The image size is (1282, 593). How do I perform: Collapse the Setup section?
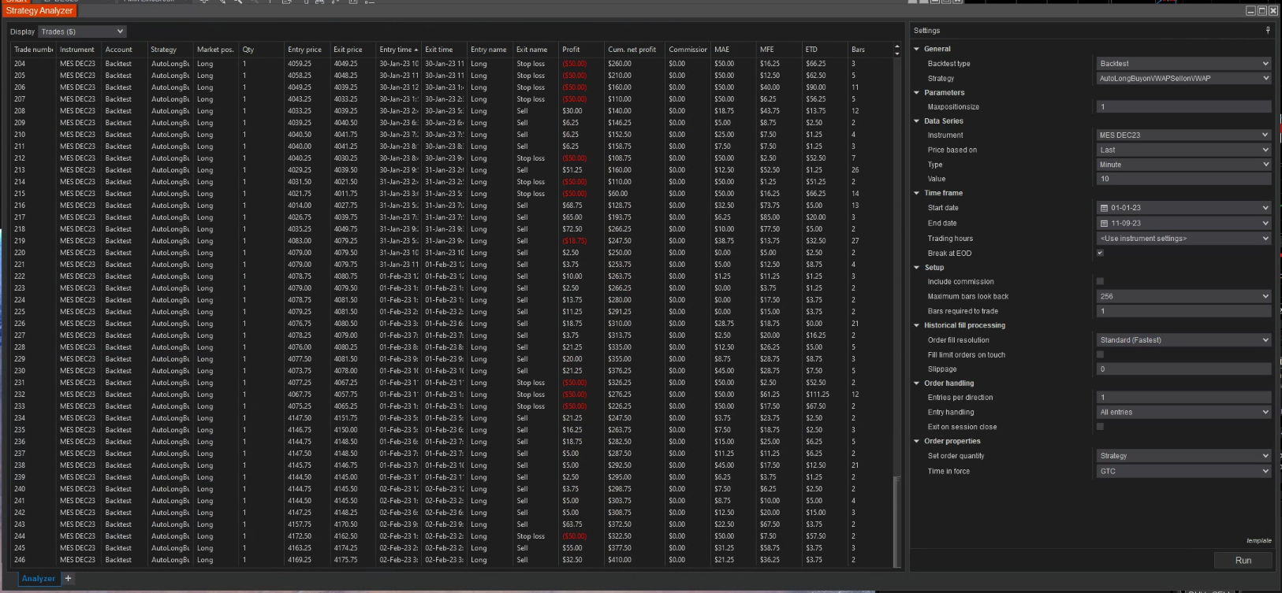click(917, 268)
